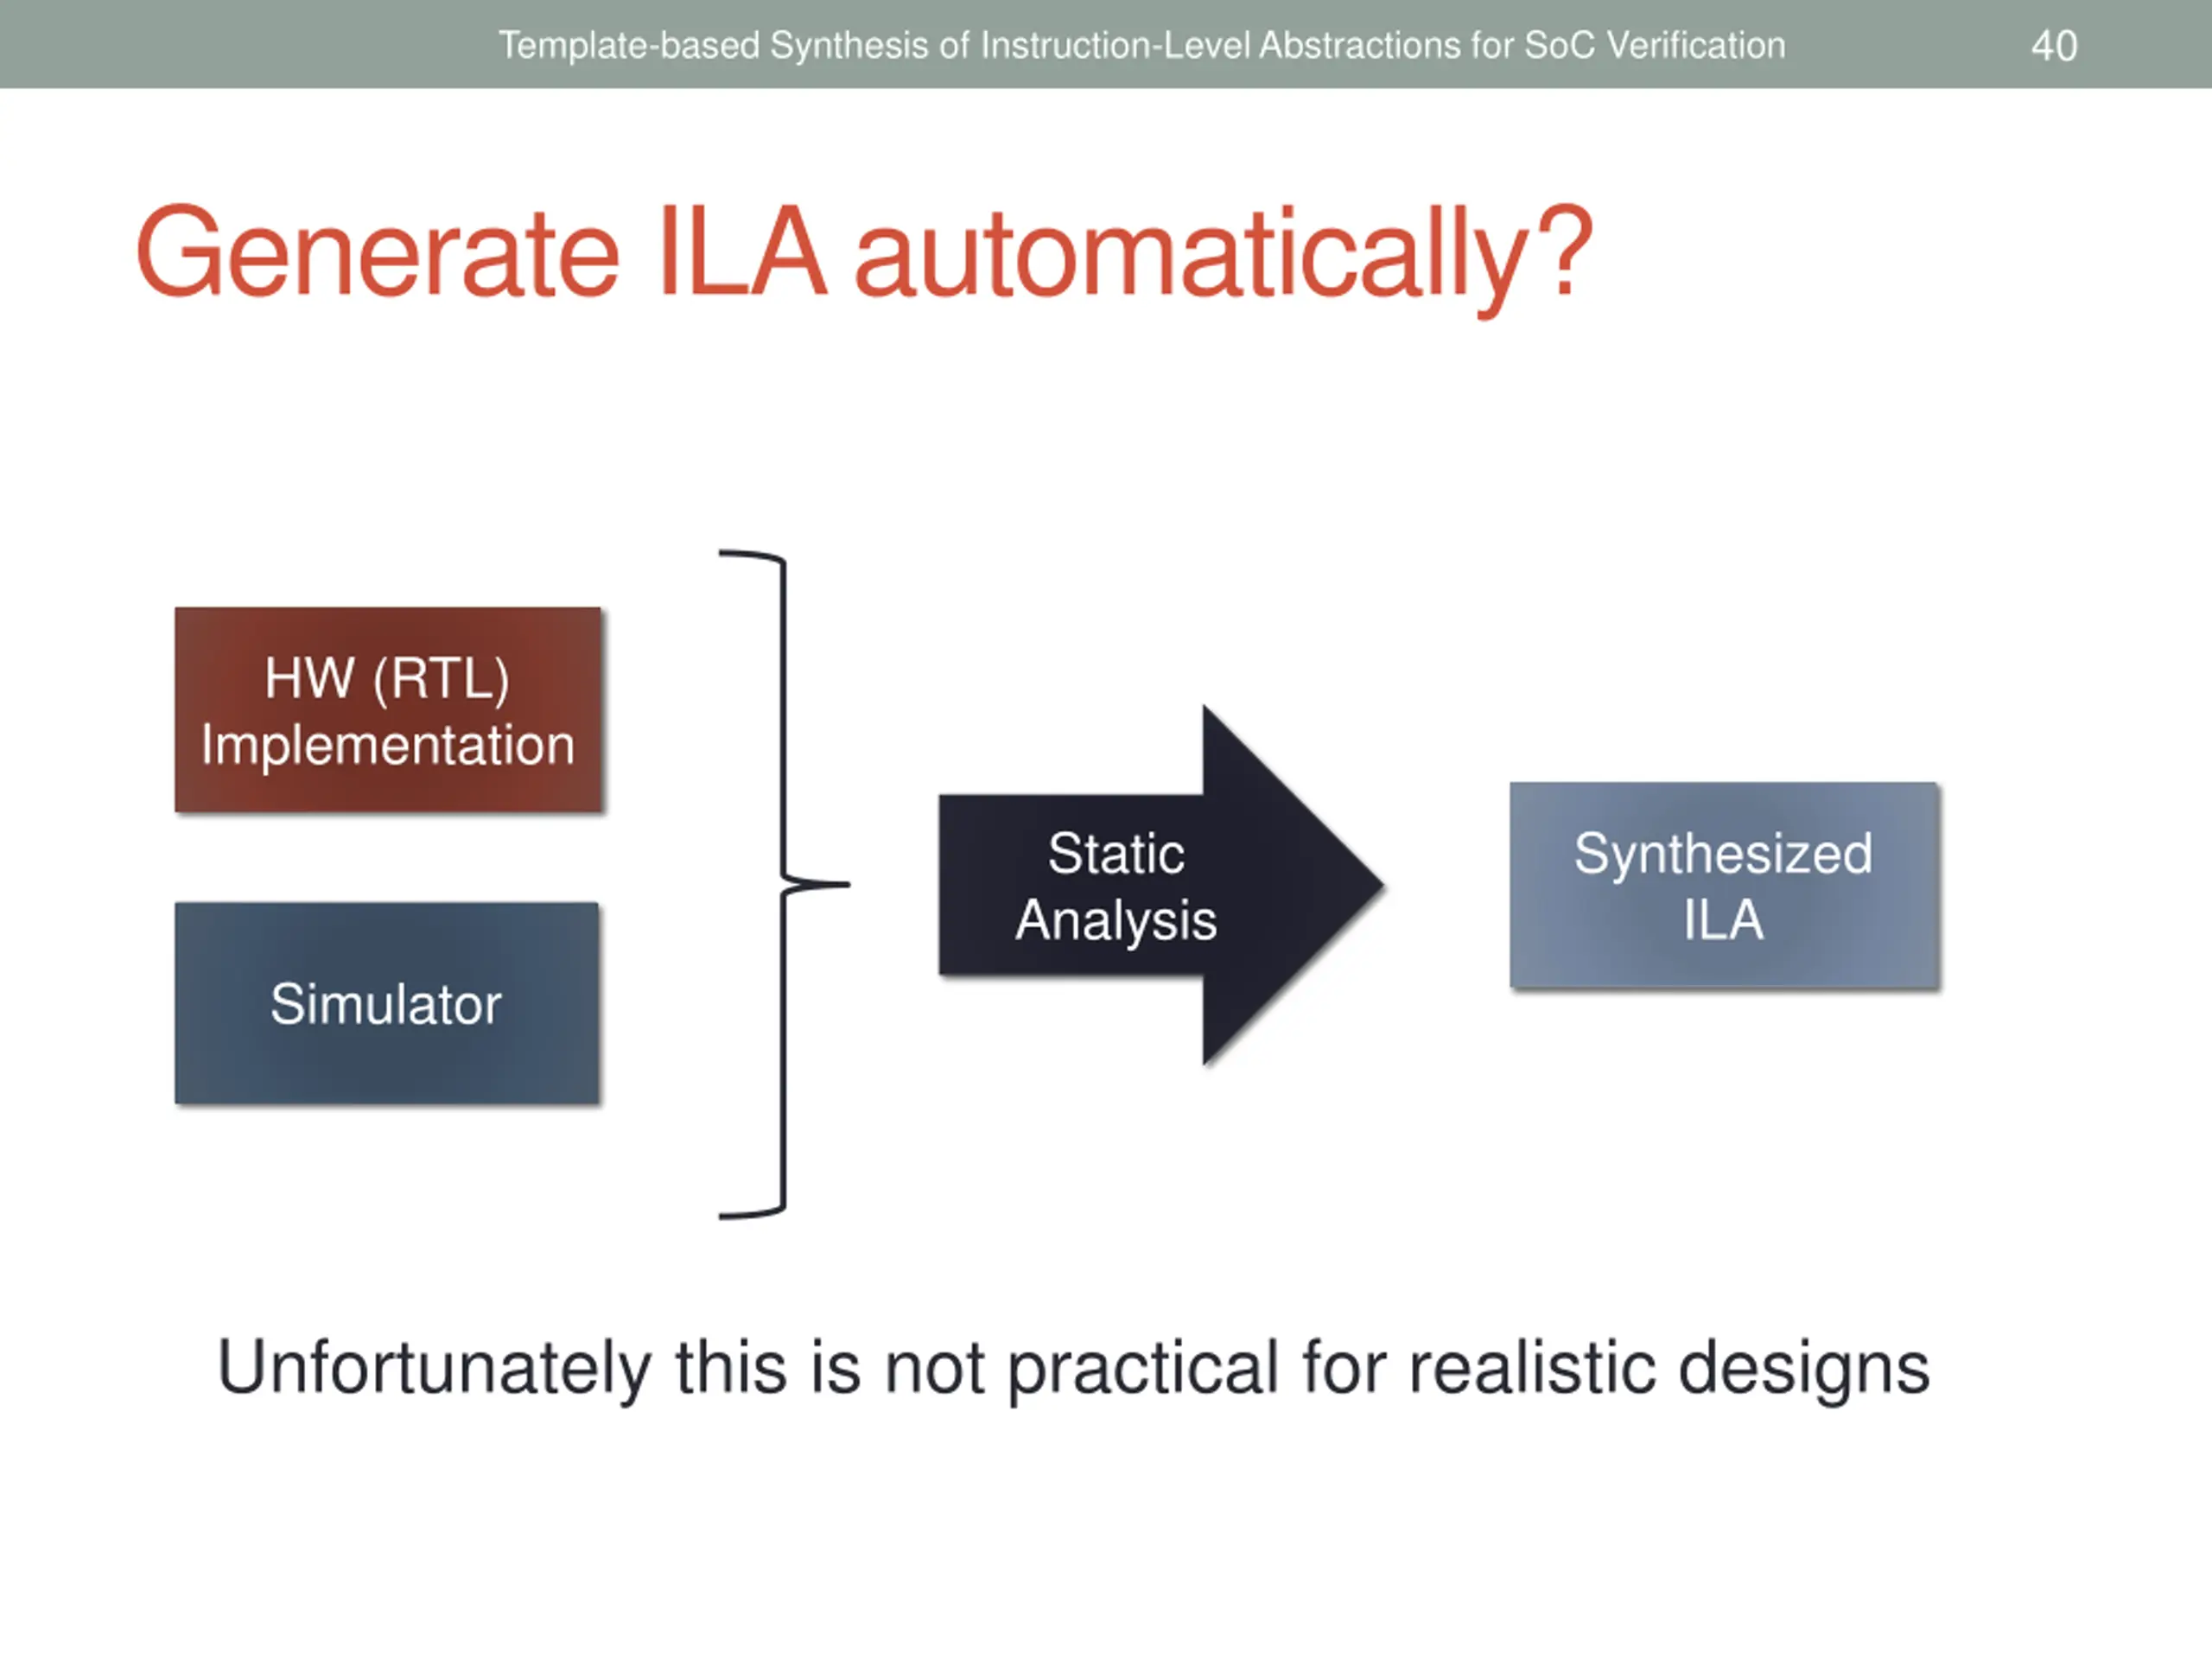
Task: Click the 'HW (RTL) Implementation' box
Action: point(388,710)
